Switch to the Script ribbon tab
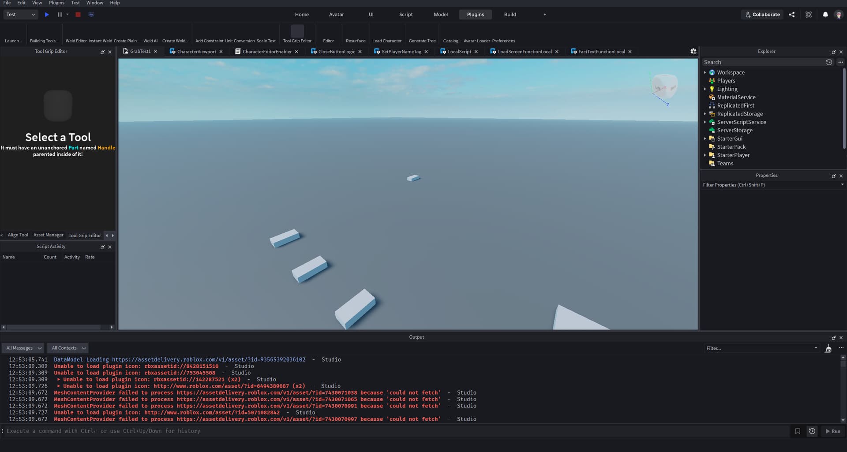847x452 pixels. (x=406, y=15)
